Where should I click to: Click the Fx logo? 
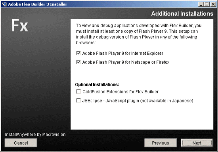coord(19,25)
